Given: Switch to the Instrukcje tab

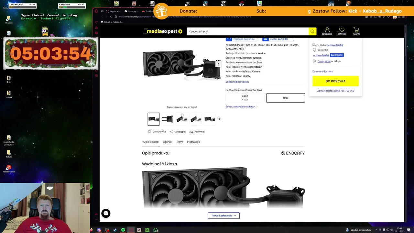Looking at the screenshot, I should click(193, 142).
